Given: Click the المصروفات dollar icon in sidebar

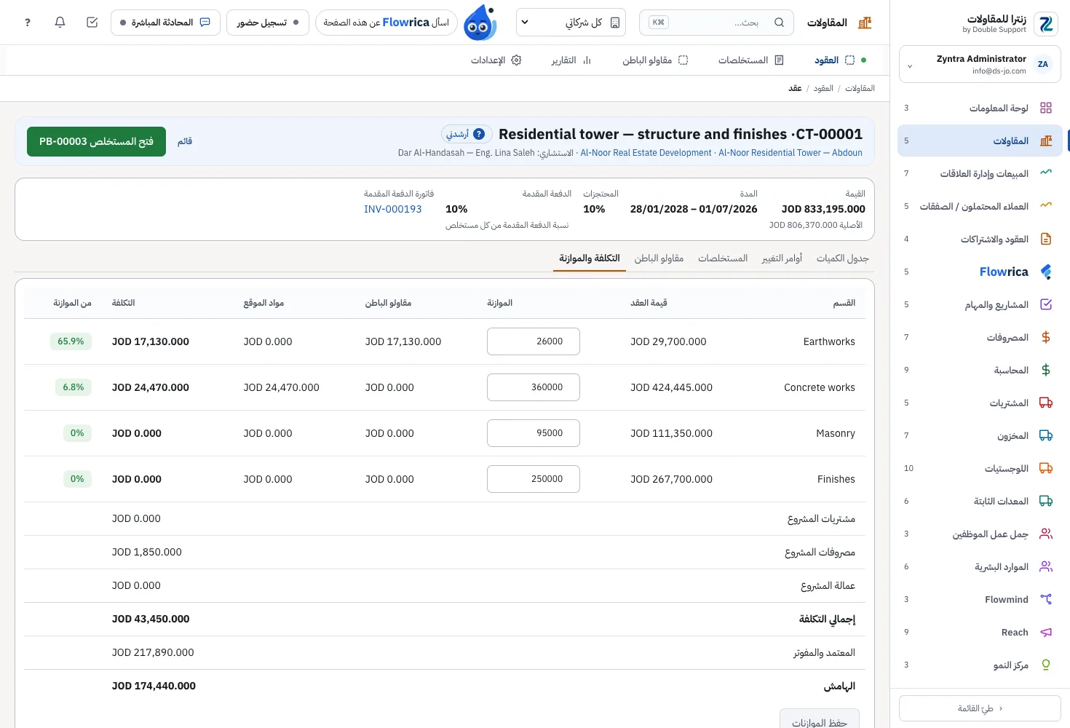Looking at the screenshot, I should (1046, 337).
